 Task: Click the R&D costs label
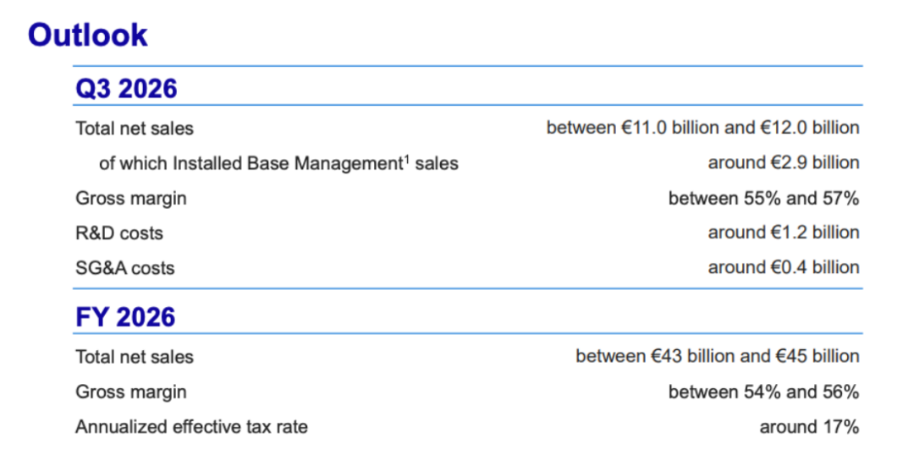click(119, 233)
